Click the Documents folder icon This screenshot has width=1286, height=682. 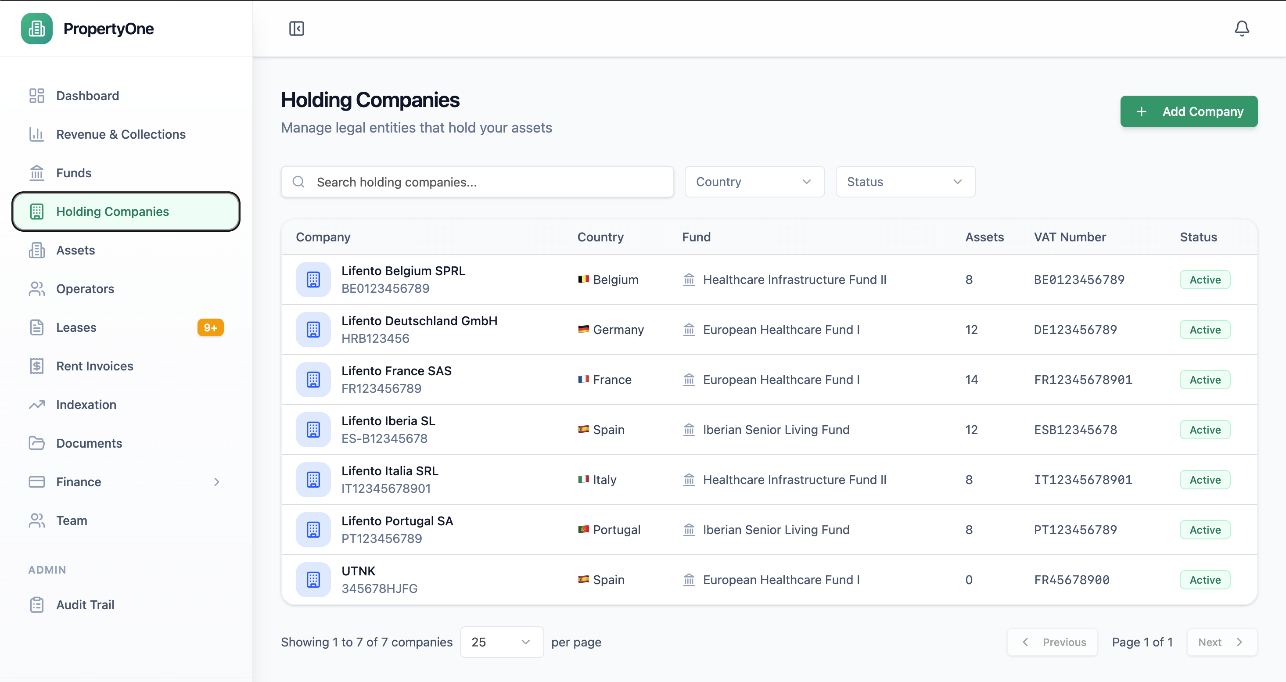[36, 443]
